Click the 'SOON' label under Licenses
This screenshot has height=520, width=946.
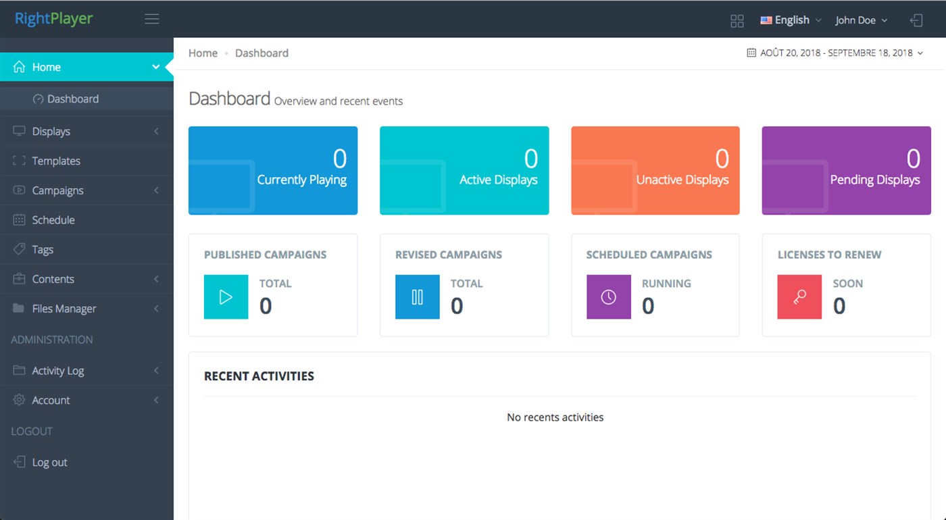[848, 284]
